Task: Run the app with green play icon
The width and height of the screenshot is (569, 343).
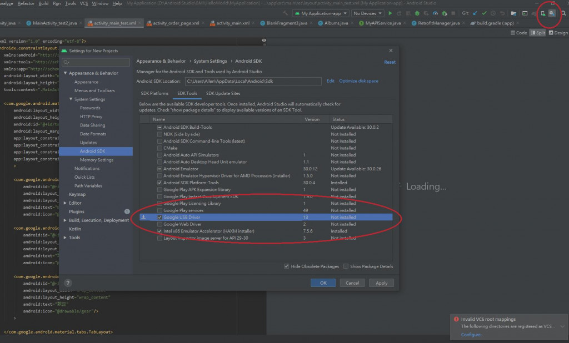Action: (x=390, y=13)
